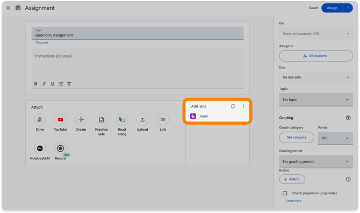Insert a bulleted list

[61, 83]
